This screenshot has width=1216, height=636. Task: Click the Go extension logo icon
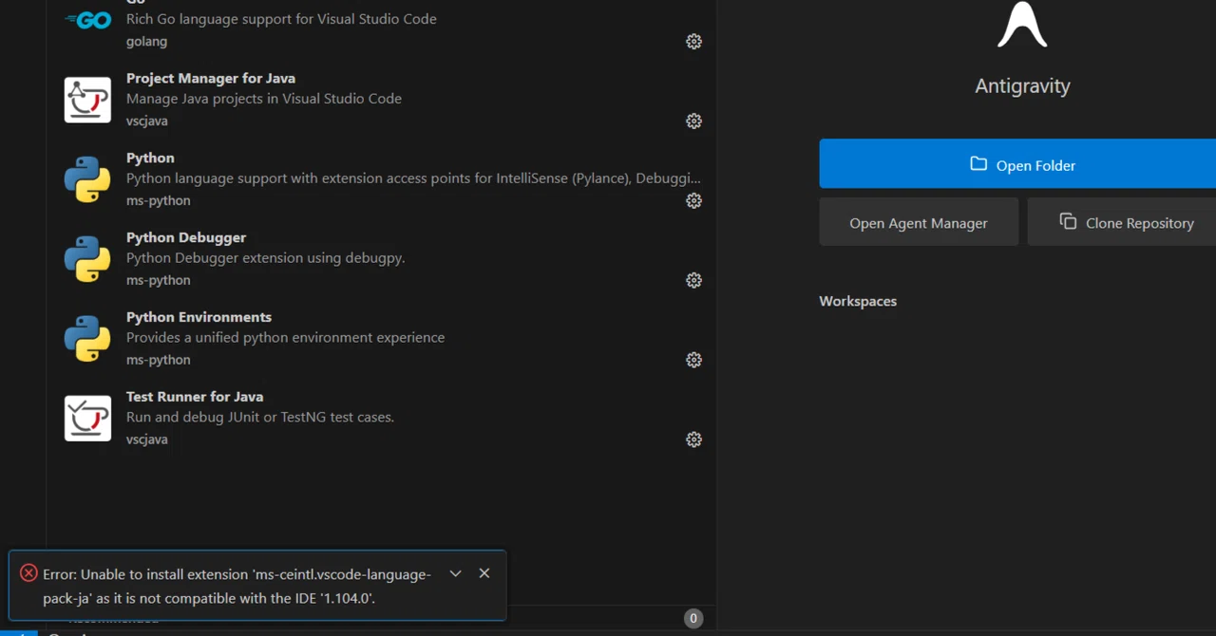(x=87, y=20)
